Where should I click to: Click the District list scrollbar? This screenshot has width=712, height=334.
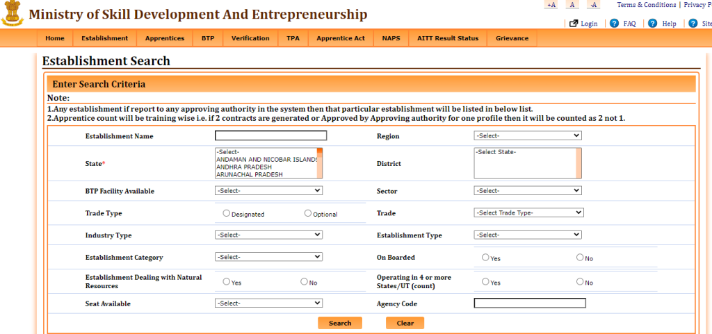click(x=578, y=163)
